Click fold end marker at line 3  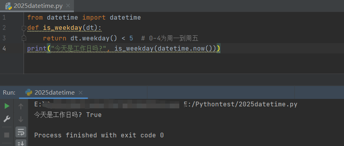coord(24,38)
